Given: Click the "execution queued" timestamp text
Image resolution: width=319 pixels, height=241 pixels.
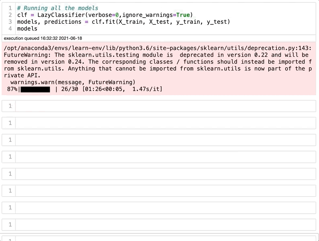Looking at the screenshot, I should point(43,38).
